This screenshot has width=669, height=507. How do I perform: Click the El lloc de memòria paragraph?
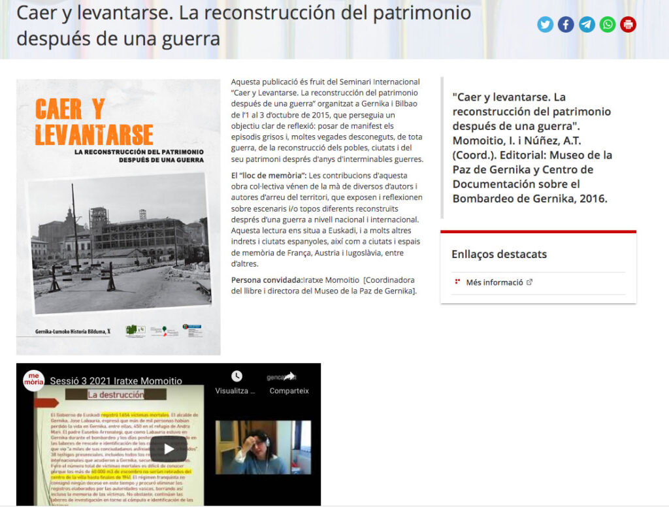coord(327,220)
